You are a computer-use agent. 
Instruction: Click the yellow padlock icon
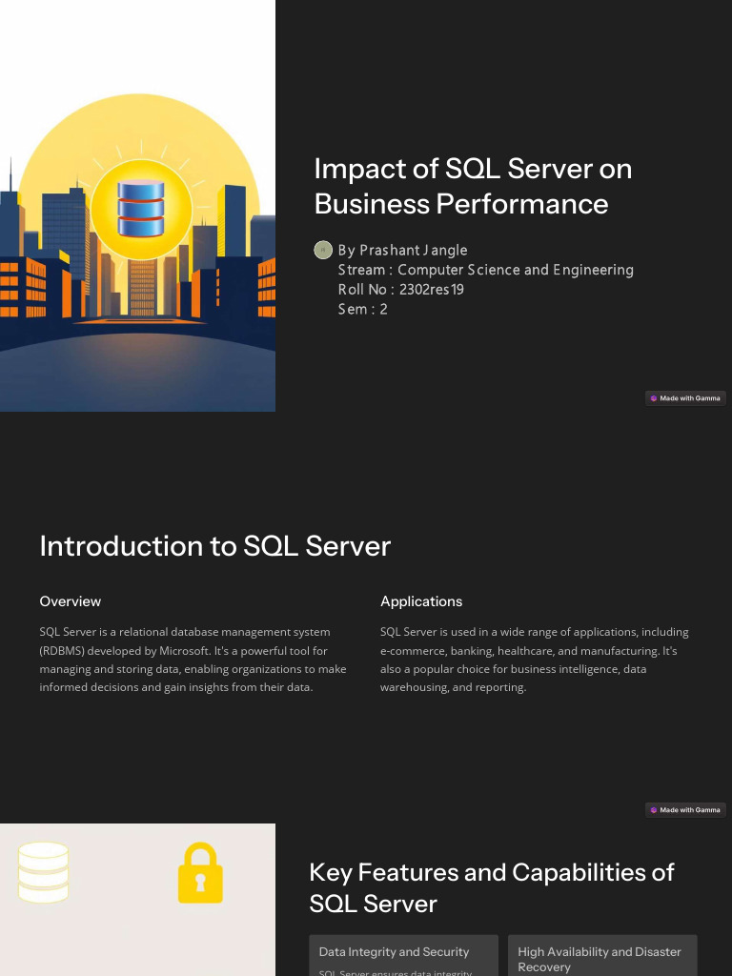point(200,872)
